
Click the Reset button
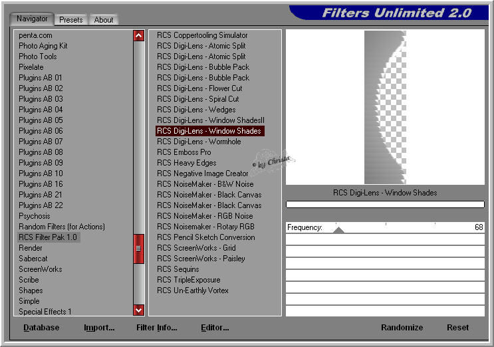pyautogui.click(x=458, y=328)
